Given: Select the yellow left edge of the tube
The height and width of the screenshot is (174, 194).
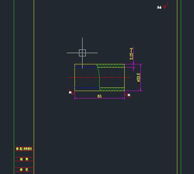Looking at the screenshot, I should (x=75, y=78).
